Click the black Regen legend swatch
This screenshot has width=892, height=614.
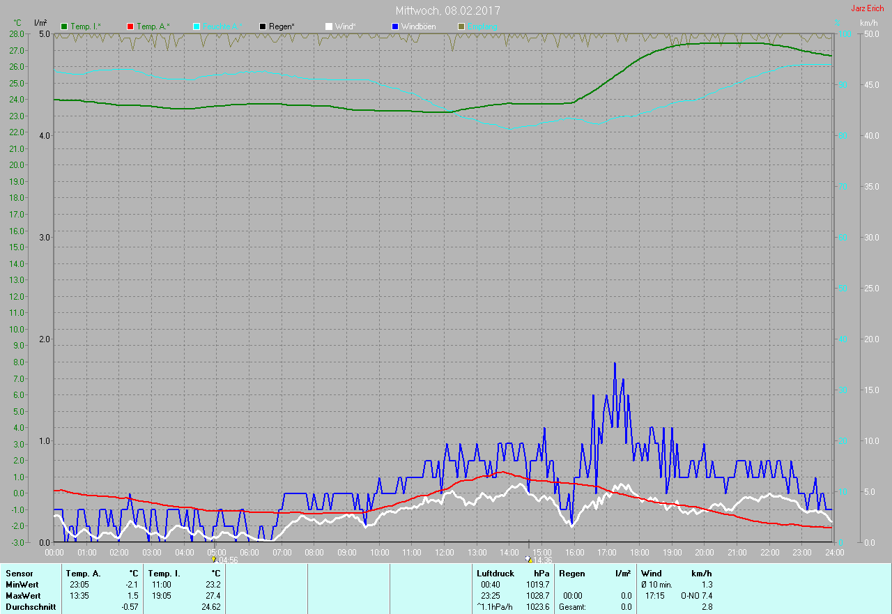pyautogui.click(x=263, y=26)
